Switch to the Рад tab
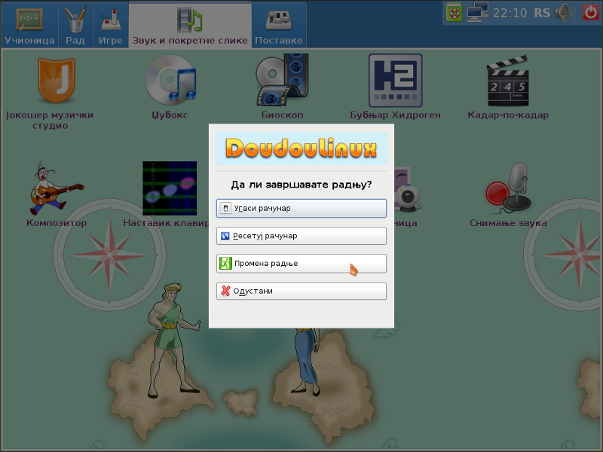Image resolution: width=603 pixels, height=452 pixels. tap(75, 25)
